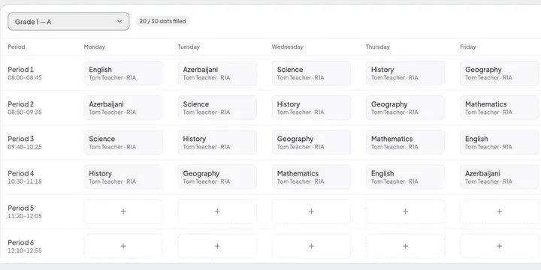Click the Period 6 row label
Image resolution: width=541 pixels, height=270 pixels.
click(21, 242)
